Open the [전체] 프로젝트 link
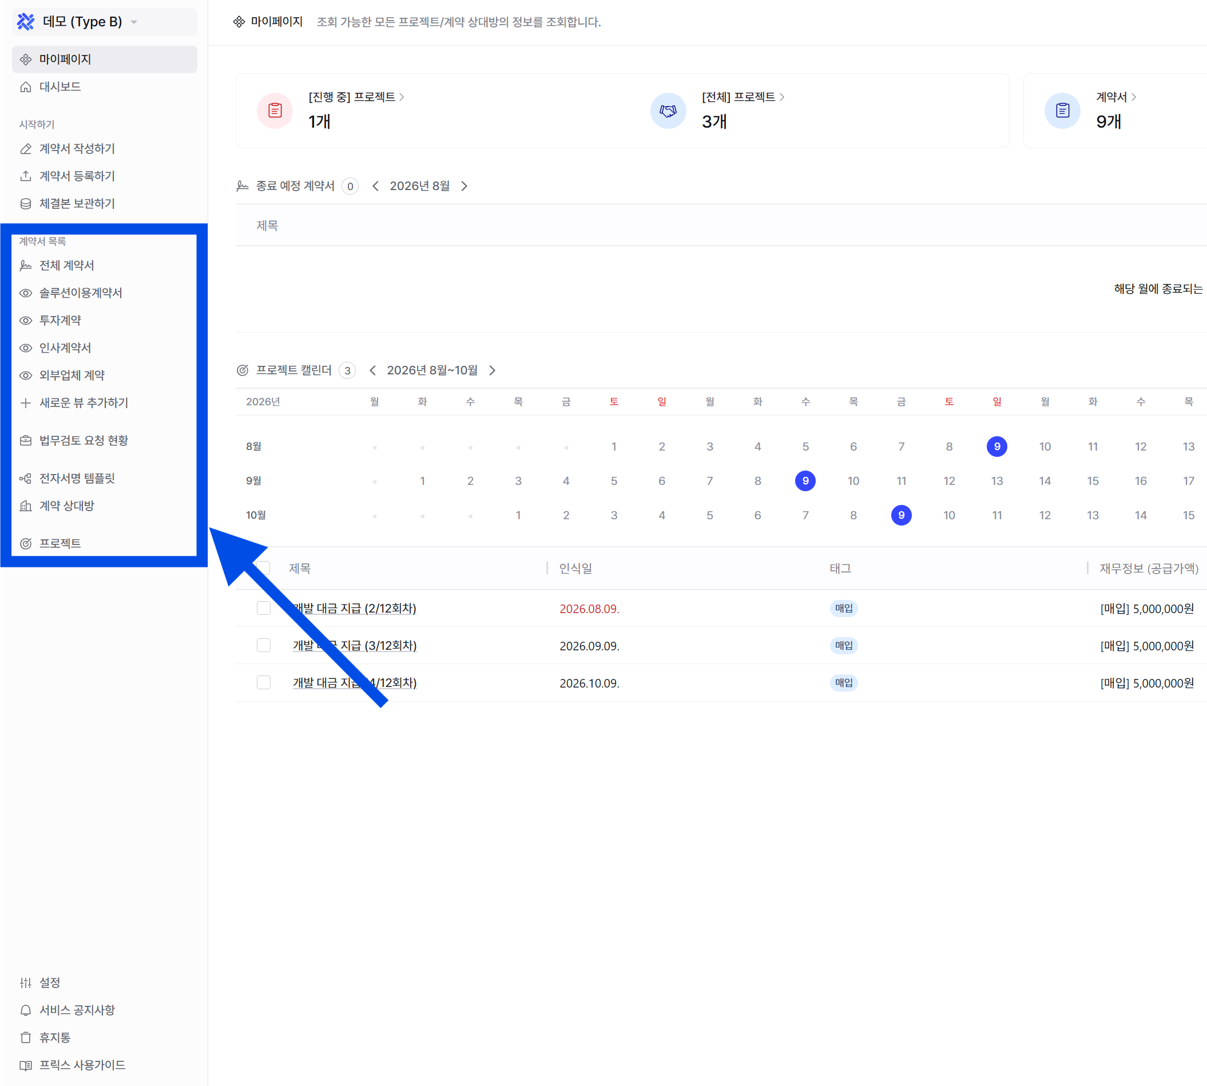 point(743,97)
